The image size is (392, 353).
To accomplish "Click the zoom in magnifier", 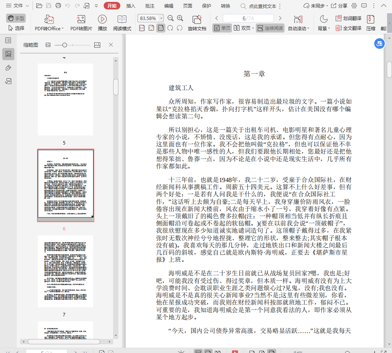I will pyautogui.click(x=180, y=18).
